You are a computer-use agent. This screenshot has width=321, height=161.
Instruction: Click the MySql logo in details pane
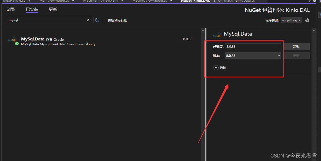[x=217, y=35]
